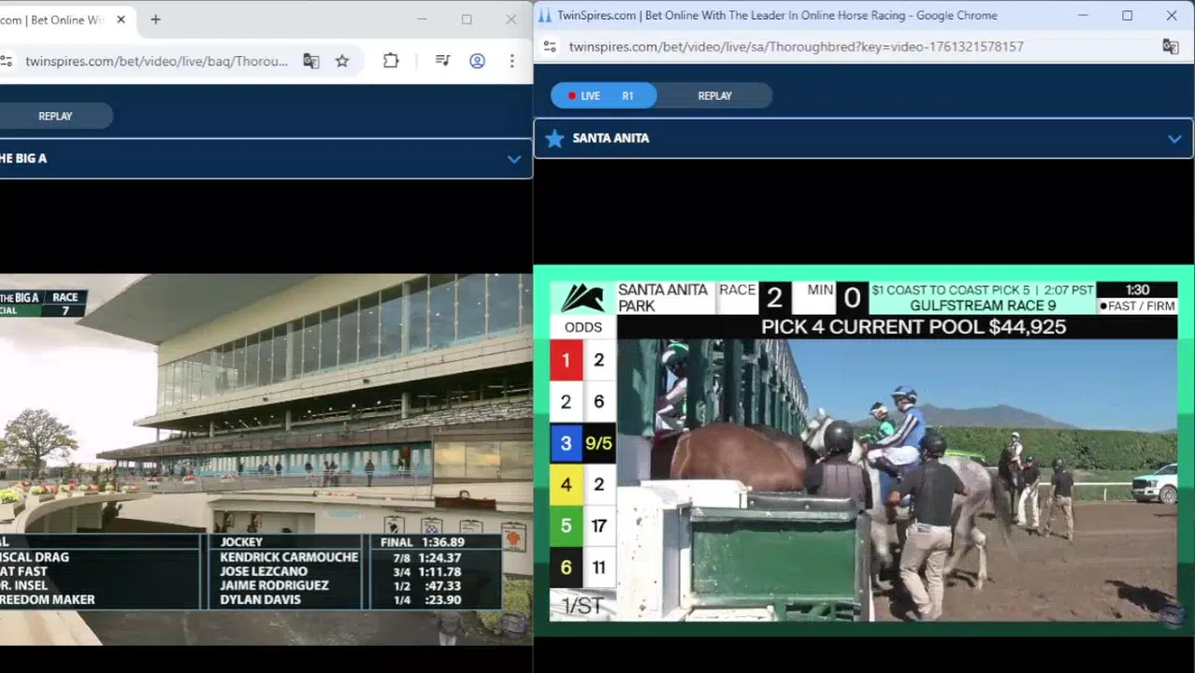Click GULFSTREAM RACE 9 text in video banner

click(x=982, y=306)
